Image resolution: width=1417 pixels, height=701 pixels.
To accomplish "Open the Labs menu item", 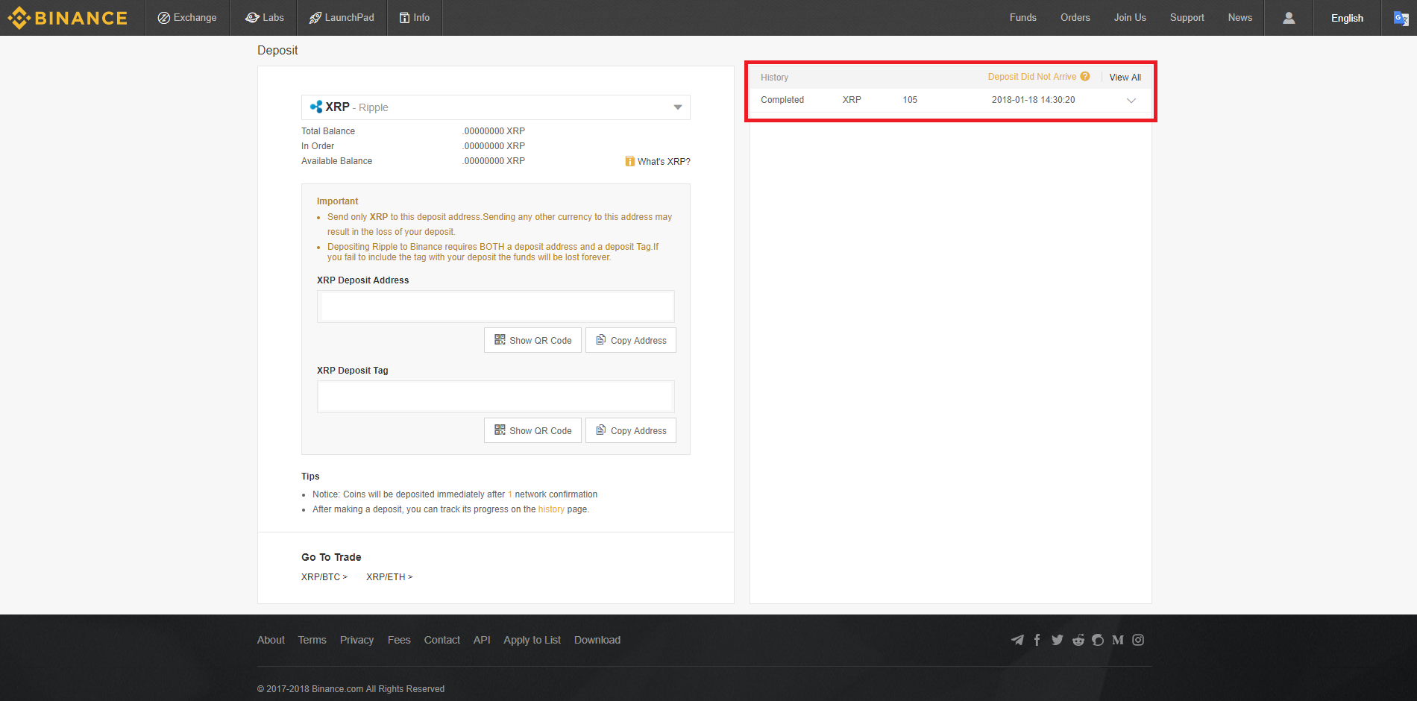I will pos(265,18).
